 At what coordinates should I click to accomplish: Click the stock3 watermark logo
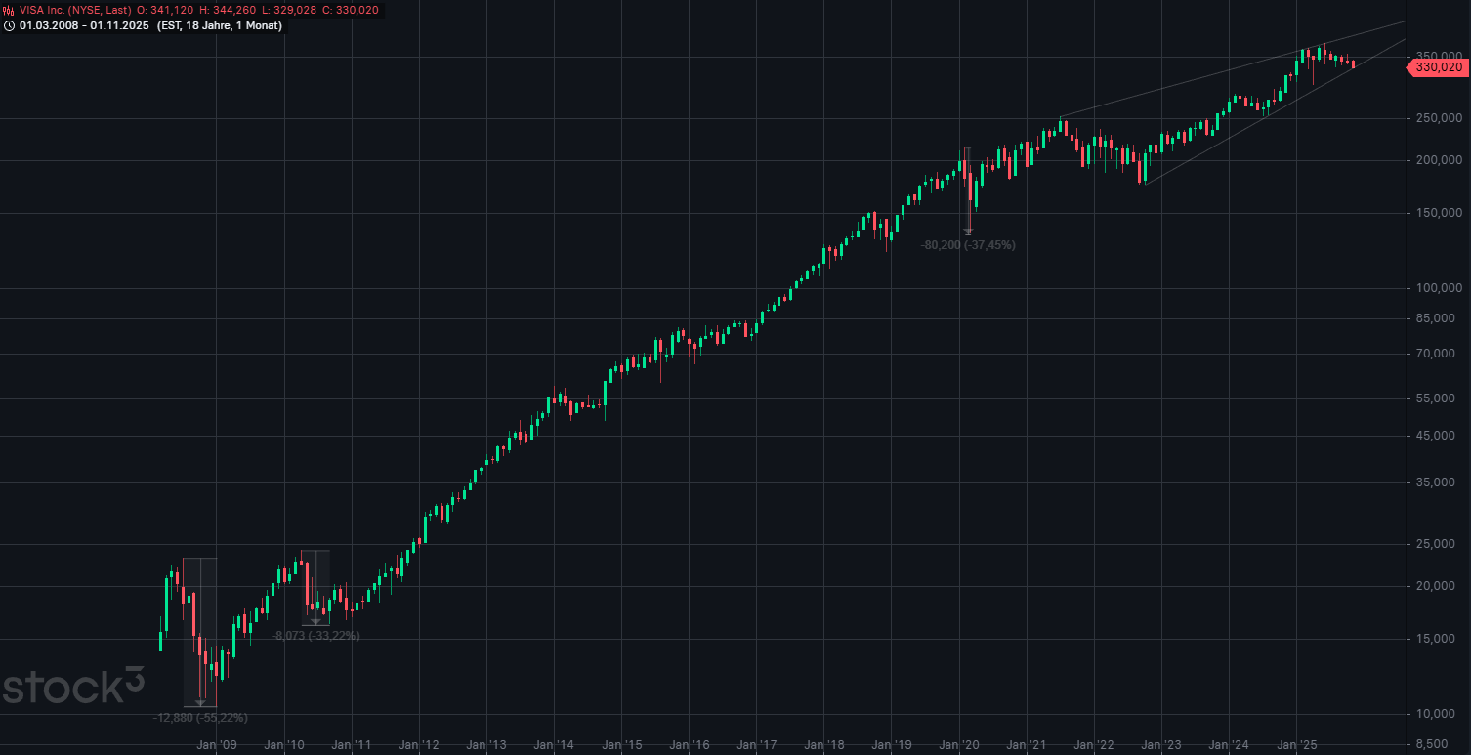point(73,687)
